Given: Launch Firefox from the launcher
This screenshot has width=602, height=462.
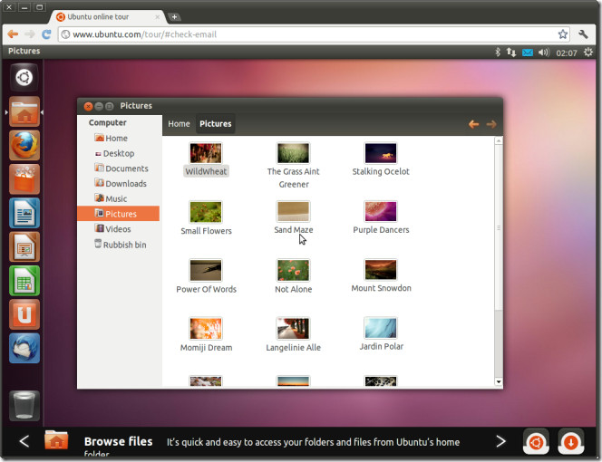Looking at the screenshot, I should coord(24,146).
